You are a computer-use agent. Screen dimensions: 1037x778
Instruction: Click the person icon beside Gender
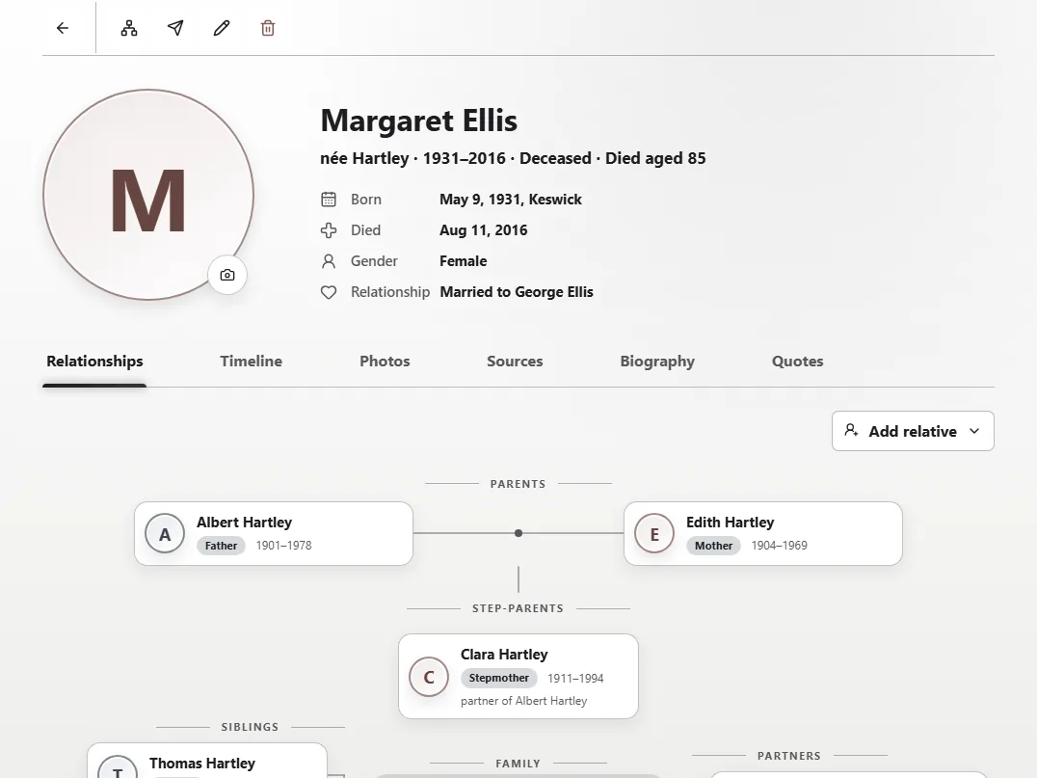click(x=329, y=261)
